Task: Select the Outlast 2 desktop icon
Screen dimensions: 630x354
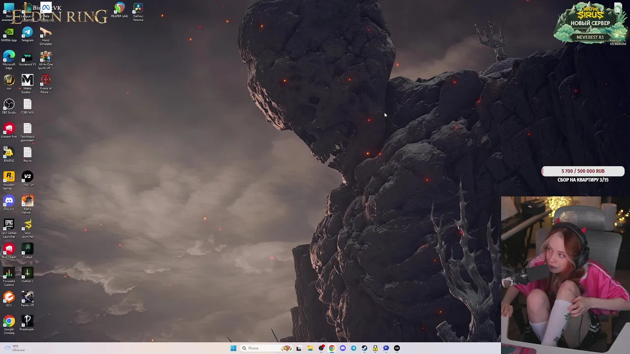Action: [x=28, y=275]
